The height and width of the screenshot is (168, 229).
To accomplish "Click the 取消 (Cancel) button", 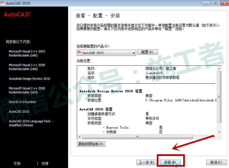I will [217, 162].
